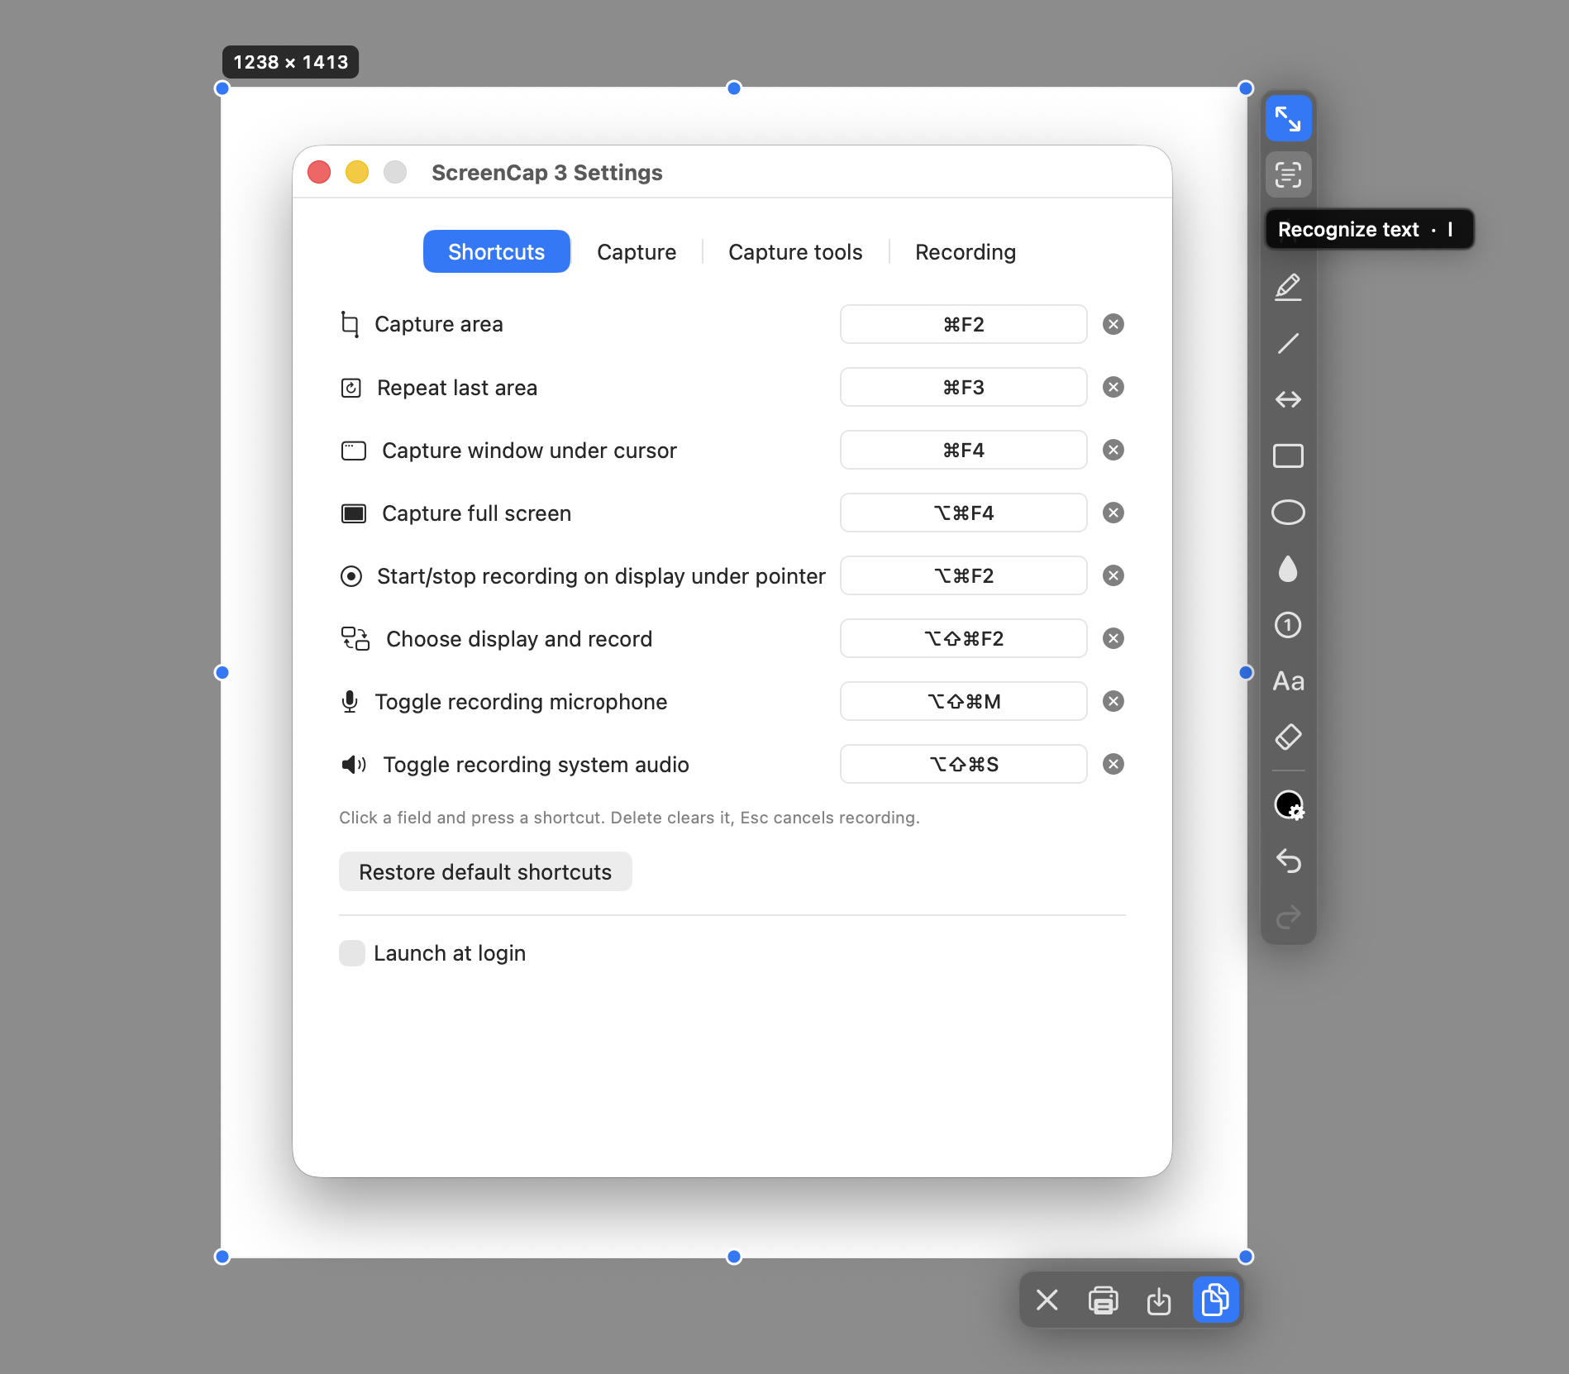The image size is (1569, 1374).
Task: Choose the Aa text annotation tool
Action: [x=1288, y=681]
